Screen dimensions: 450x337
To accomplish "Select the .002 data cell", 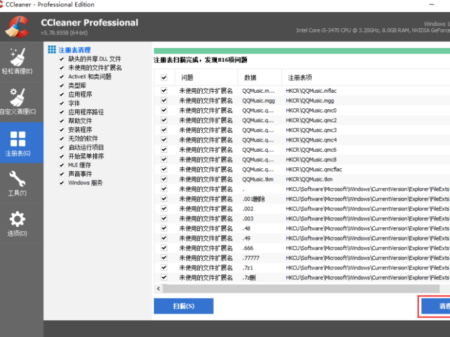I will pyautogui.click(x=248, y=209).
